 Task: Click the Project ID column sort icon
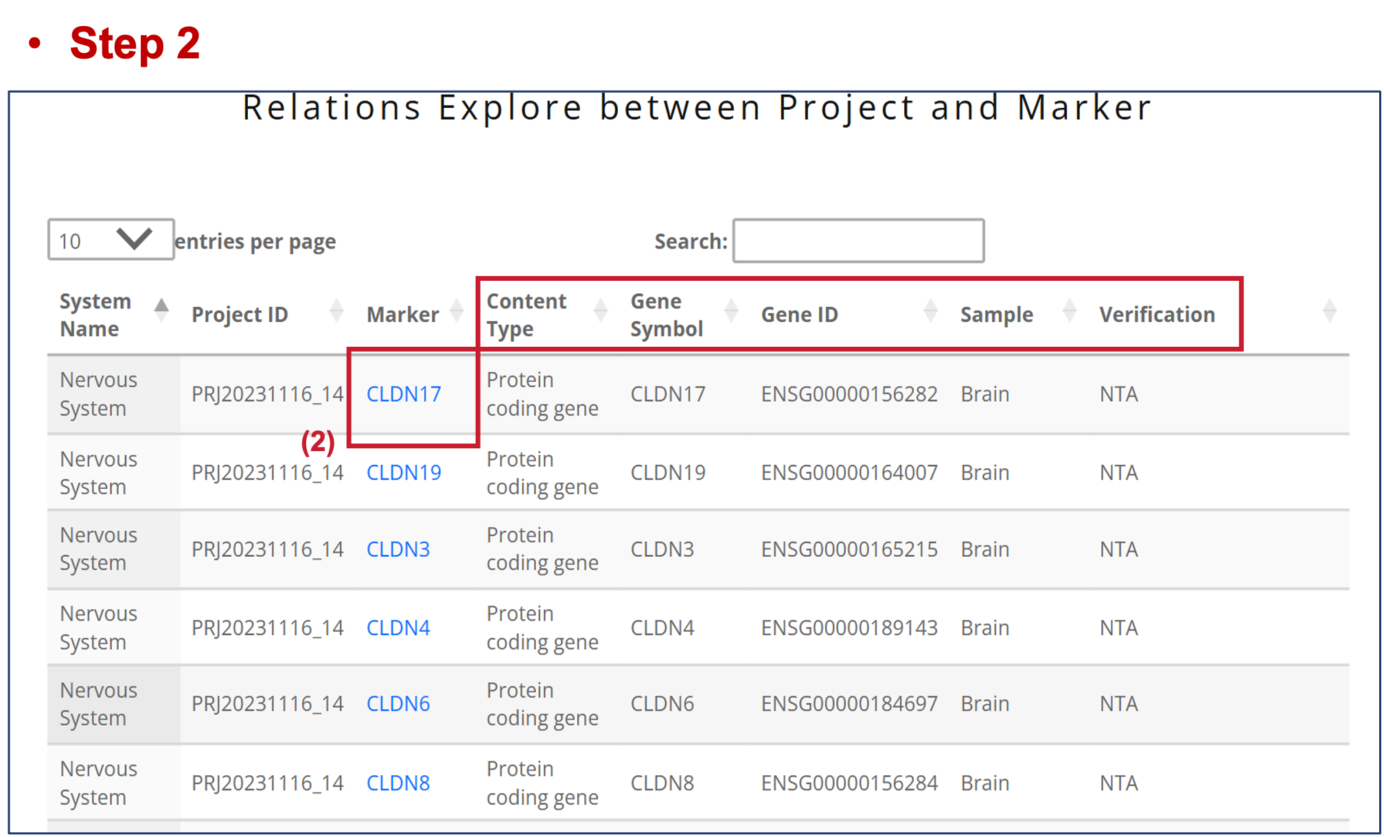click(336, 311)
